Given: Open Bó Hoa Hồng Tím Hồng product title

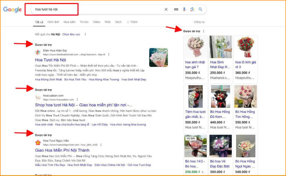Looking at the screenshot, I should pos(245,114).
